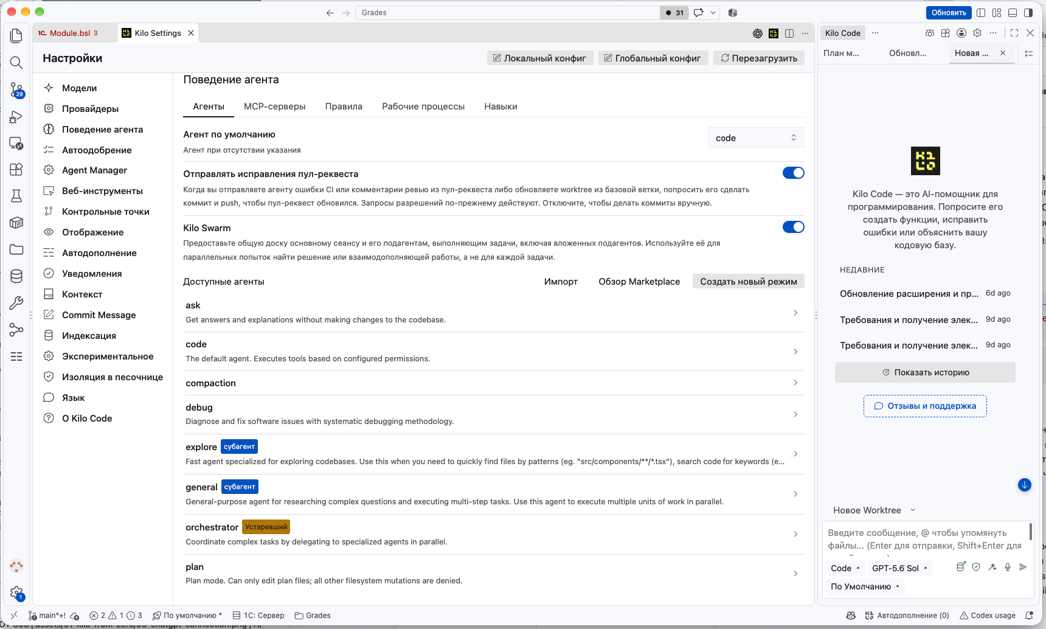The width and height of the screenshot is (1046, 629).
Task: Open the Testing flask icon
Action: pyautogui.click(x=16, y=196)
